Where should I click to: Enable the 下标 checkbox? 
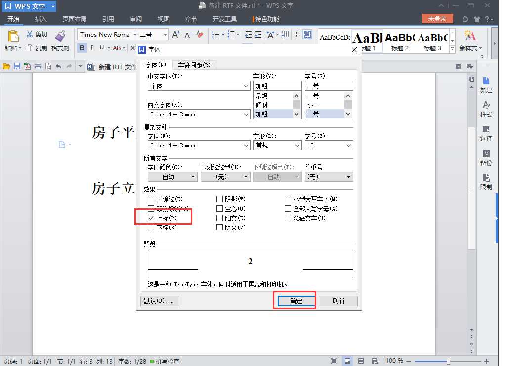click(x=151, y=228)
